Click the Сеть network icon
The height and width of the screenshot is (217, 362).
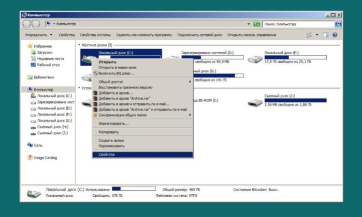30,145
